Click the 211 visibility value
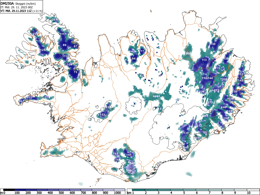 [x=217, y=68]
